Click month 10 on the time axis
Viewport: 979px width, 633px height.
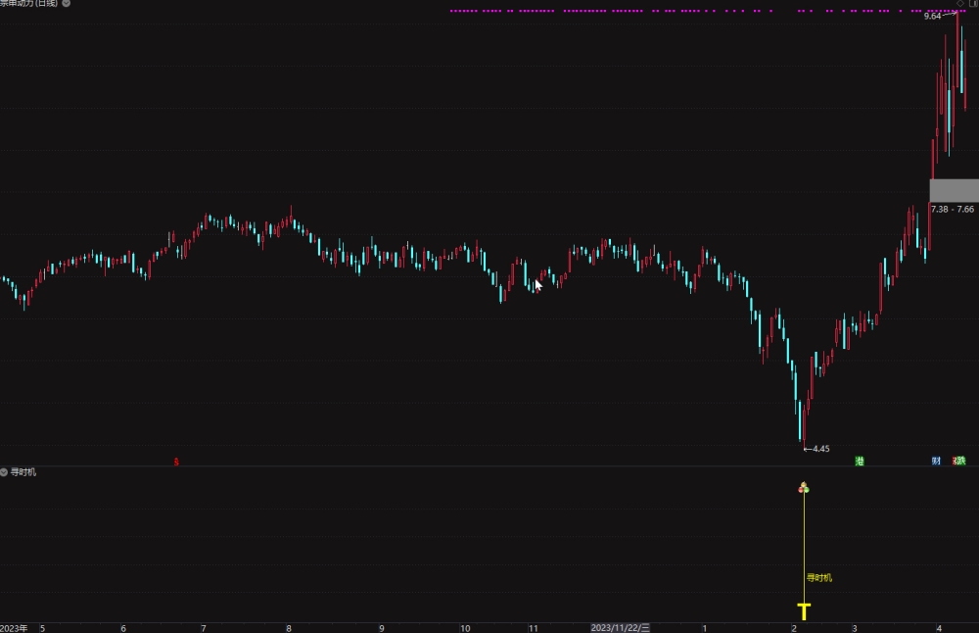click(x=465, y=629)
